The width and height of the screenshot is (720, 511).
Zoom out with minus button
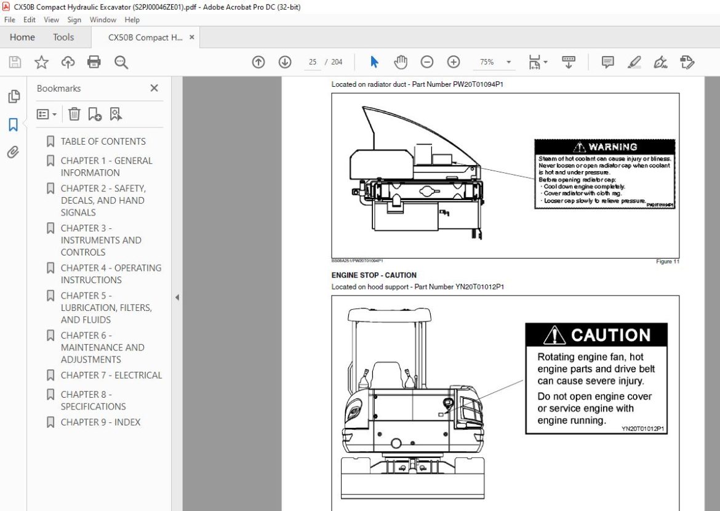(x=427, y=62)
